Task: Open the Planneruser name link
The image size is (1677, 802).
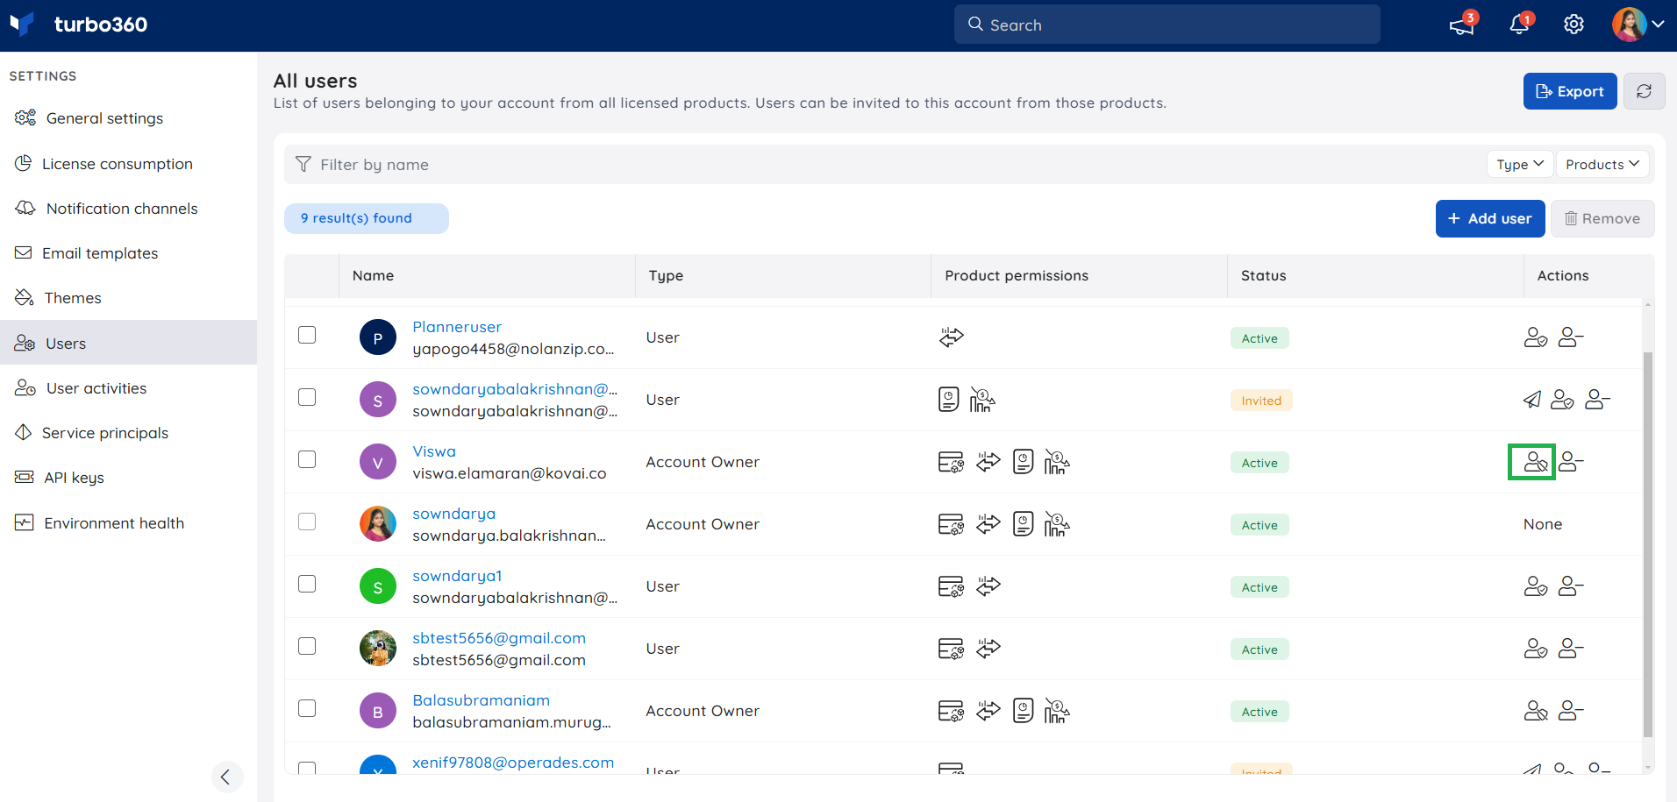Action: [457, 327]
